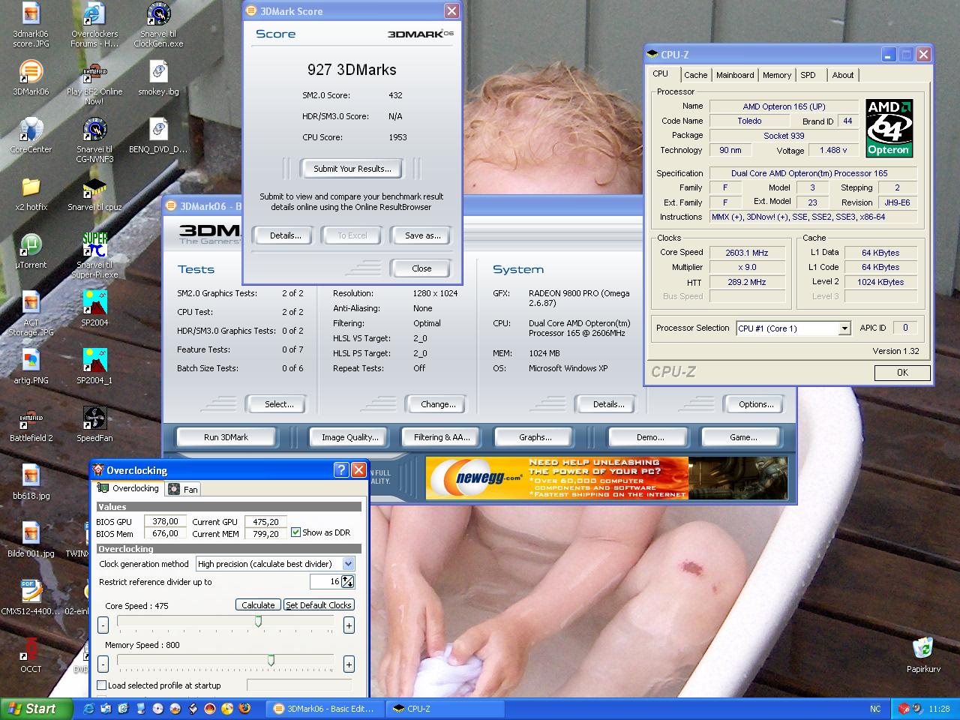Open the Bilde 001.jpg file
The image size is (960, 720).
click(31, 540)
